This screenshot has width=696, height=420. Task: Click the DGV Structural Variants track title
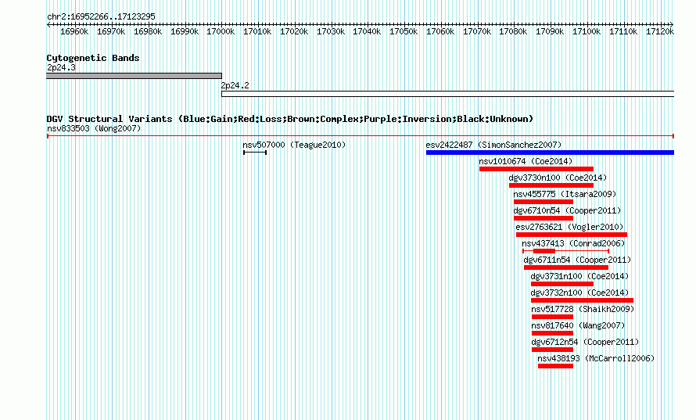[290, 119]
